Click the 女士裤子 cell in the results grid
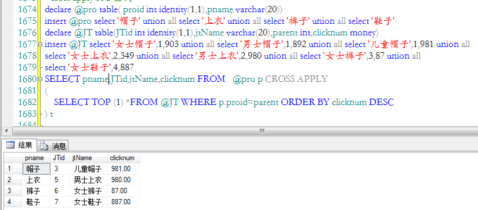The height and width of the screenshot is (210, 478). tap(88, 191)
